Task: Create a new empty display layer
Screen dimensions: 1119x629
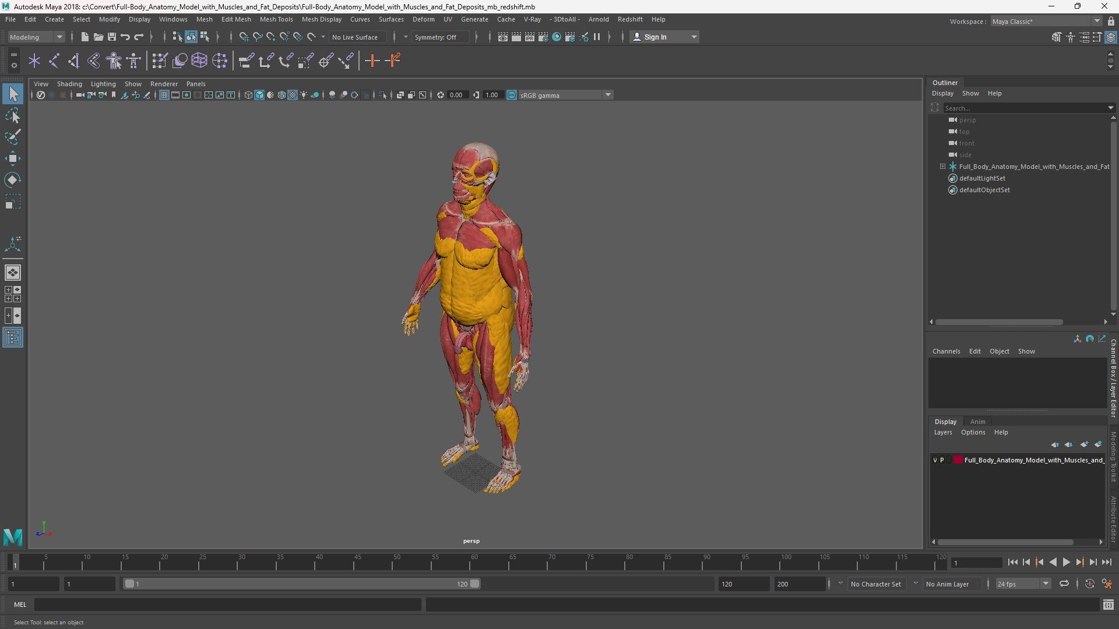Action: (x=1084, y=444)
